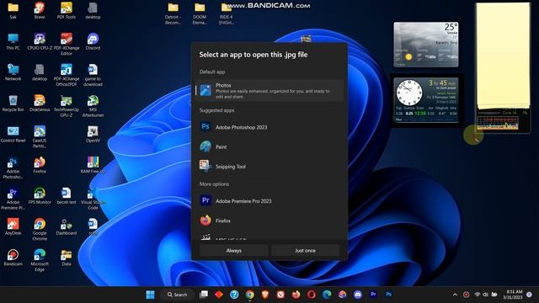Open the blue question-mark Help taskbar icon
539x303 pixels.
pyautogui.click(x=234, y=295)
